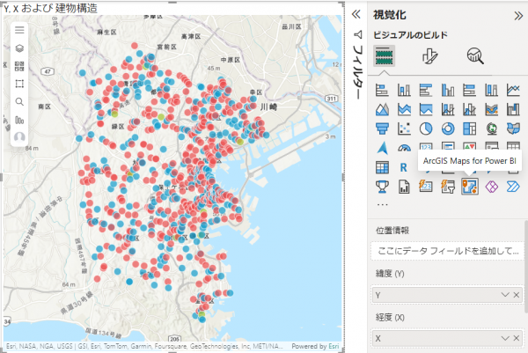Click the 位置情報 data field well
Image resolution: width=528 pixels, height=353 pixels.
point(447,251)
